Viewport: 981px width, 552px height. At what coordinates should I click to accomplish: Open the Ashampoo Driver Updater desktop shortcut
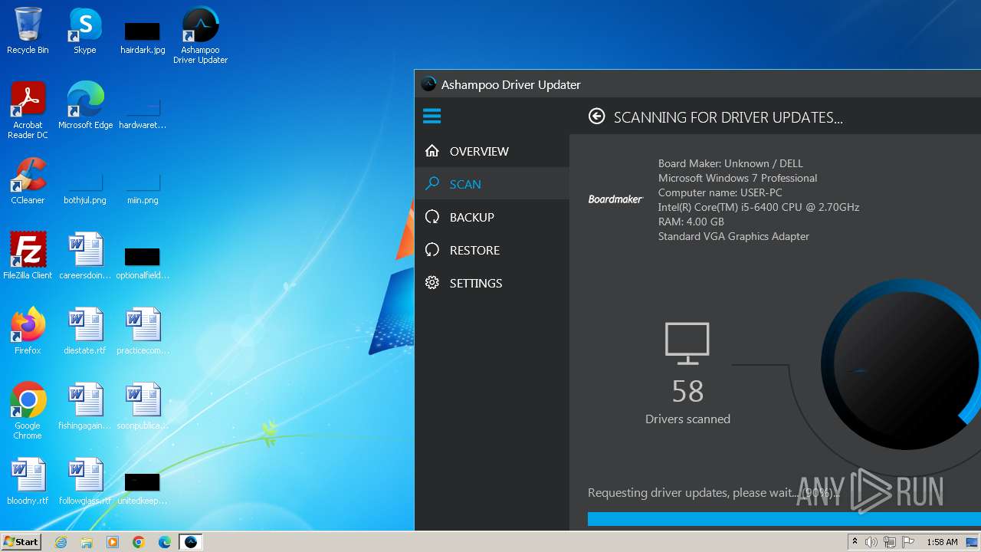200,36
